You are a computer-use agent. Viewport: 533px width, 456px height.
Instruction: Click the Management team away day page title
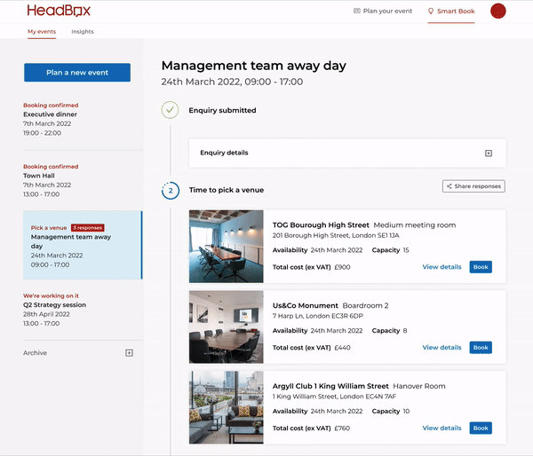253,66
